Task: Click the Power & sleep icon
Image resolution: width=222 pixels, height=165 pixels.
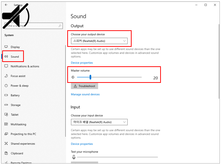Action: [6, 86]
